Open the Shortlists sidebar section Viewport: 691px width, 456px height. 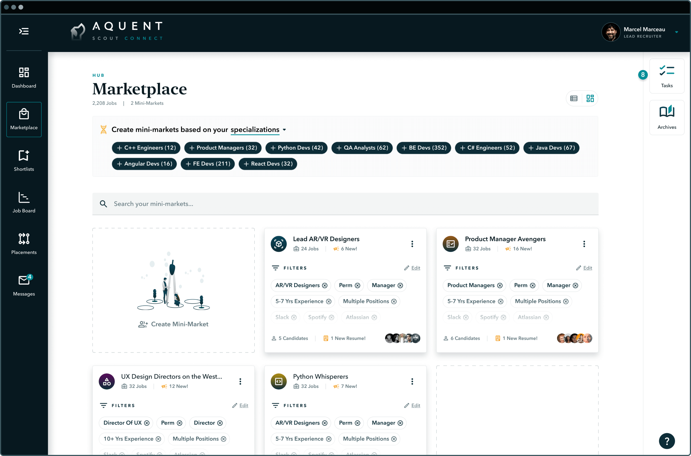pos(24,161)
